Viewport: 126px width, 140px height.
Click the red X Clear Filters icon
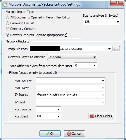point(92,116)
